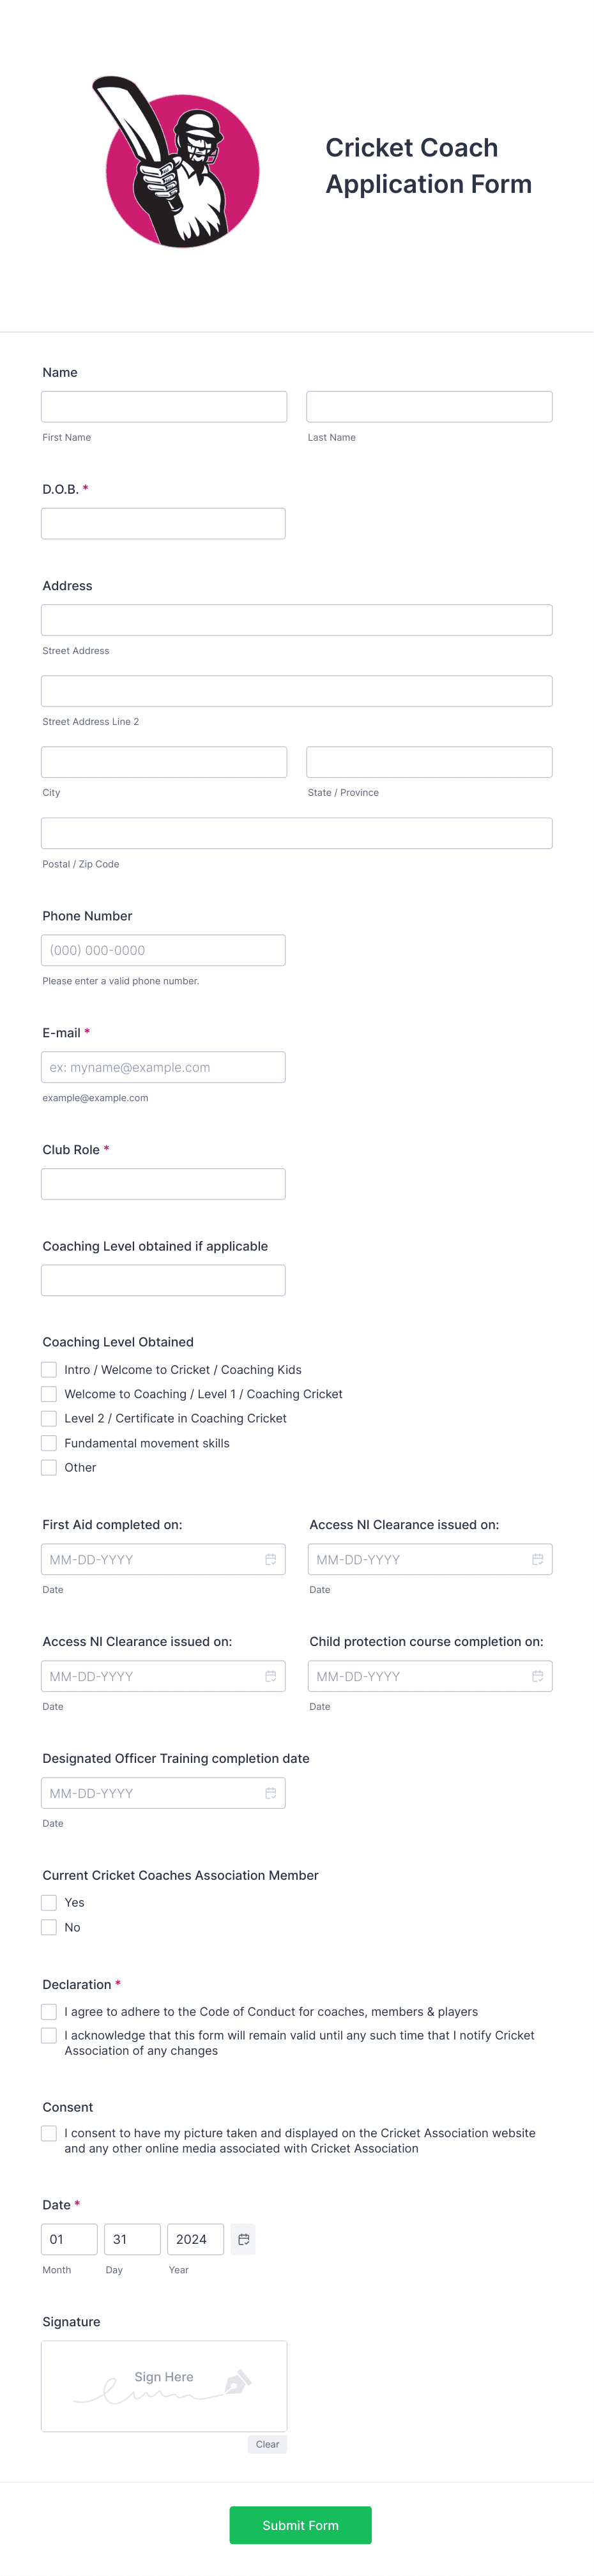The image size is (594, 2576).
Task: Open the Designated Officer Training calendar icon
Action: coord(271,1793)
